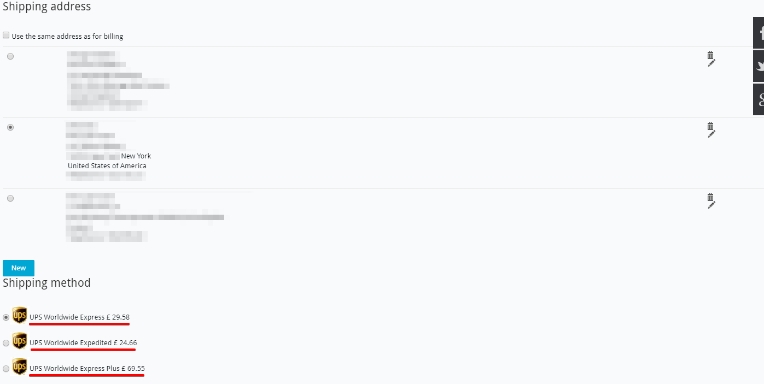
Task: Open the Facebook share sidebar icon
Action: (x=759, y=33)
